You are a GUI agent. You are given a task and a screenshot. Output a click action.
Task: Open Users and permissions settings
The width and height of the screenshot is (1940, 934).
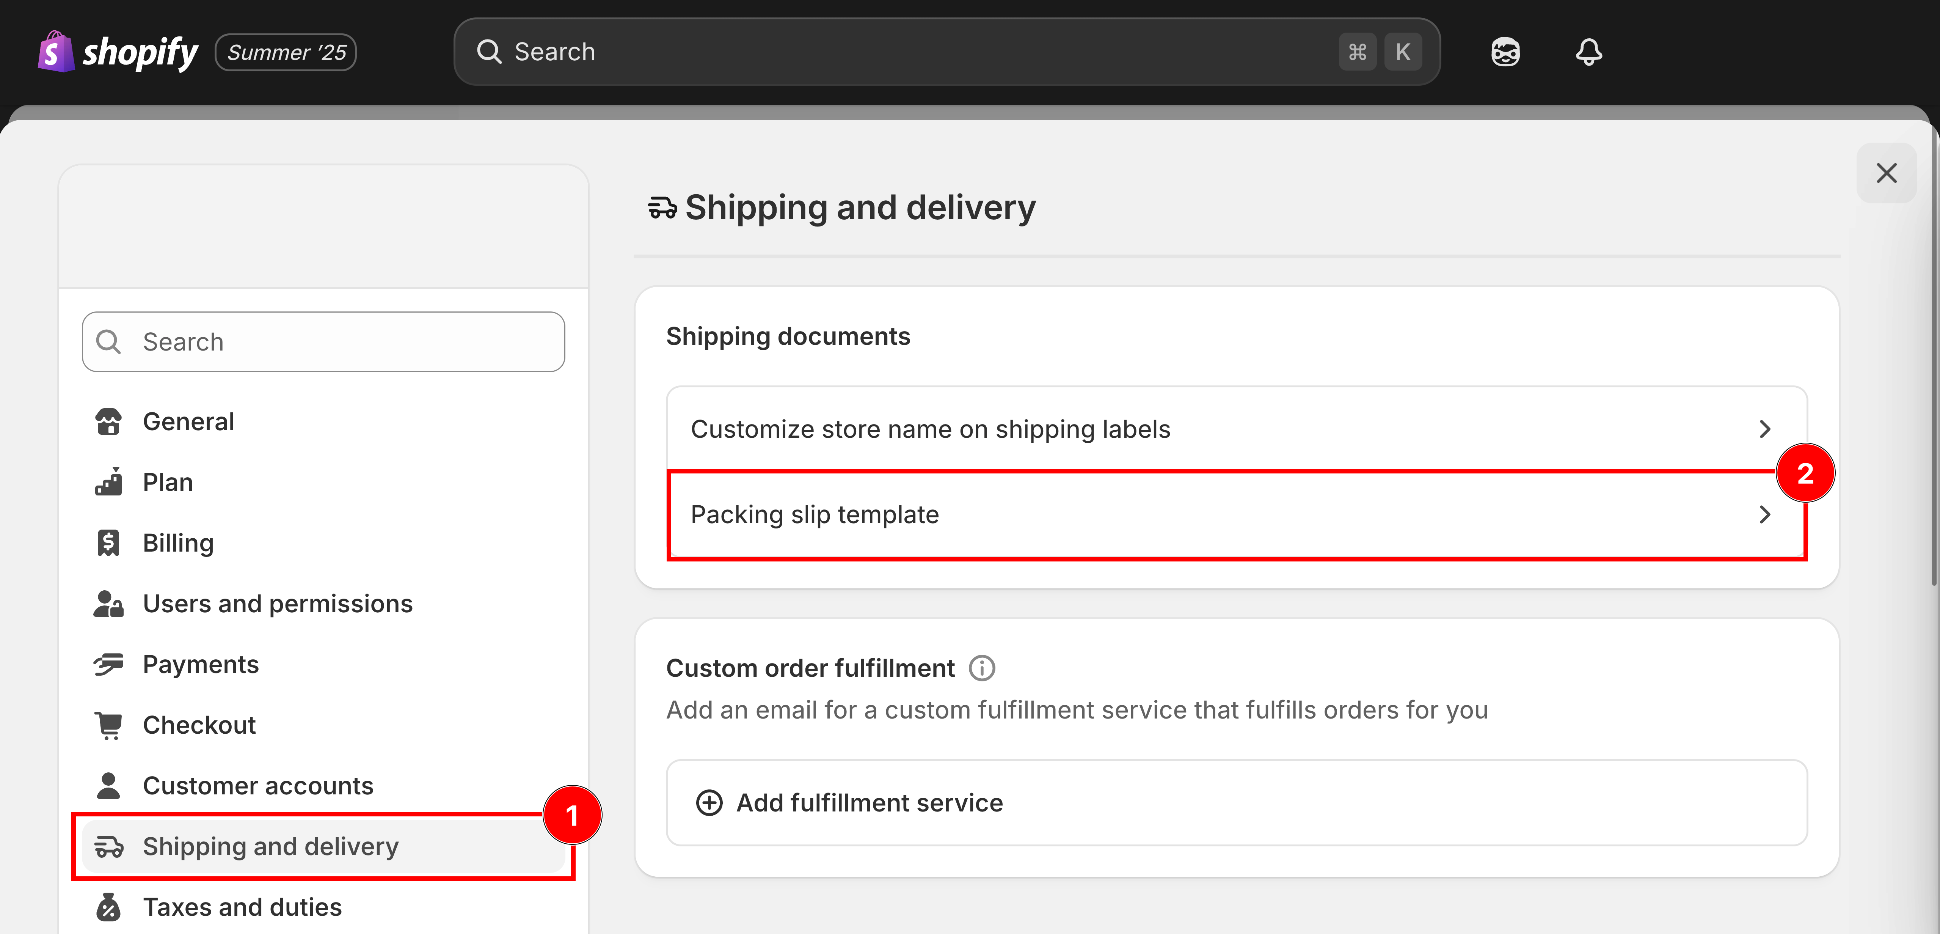(x=324, y=604)
